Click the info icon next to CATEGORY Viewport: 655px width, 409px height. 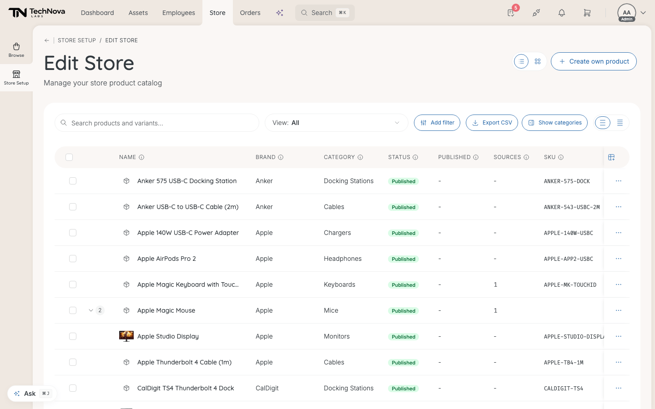coord(360,157)
